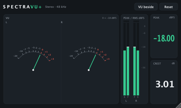The height and width of the screenshot is (108, 181).
Task: Click the VU beside button
Action: [x=146, y=7]
